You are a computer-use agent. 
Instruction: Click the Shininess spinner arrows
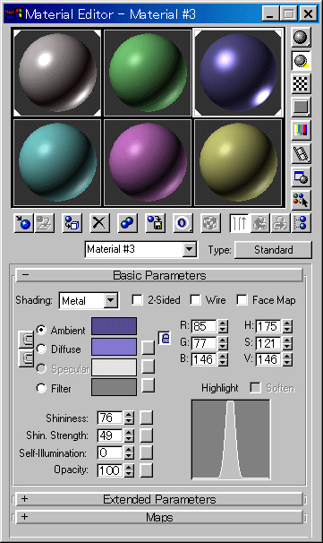click(129, 418)
